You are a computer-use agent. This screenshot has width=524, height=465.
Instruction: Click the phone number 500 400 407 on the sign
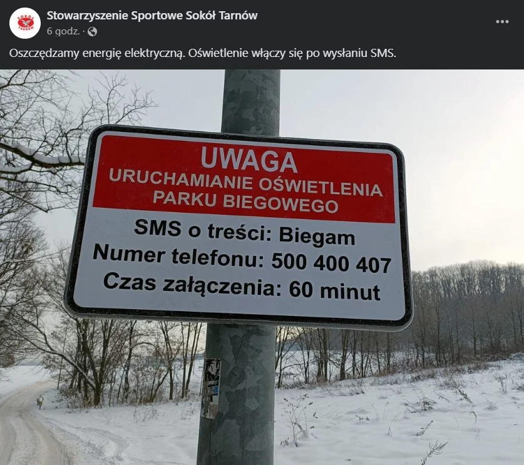[x=331, y=263]
